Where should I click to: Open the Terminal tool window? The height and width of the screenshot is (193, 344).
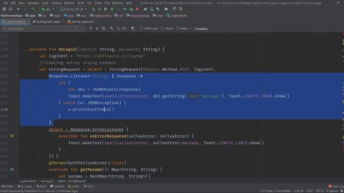click(x=57, y=187)
